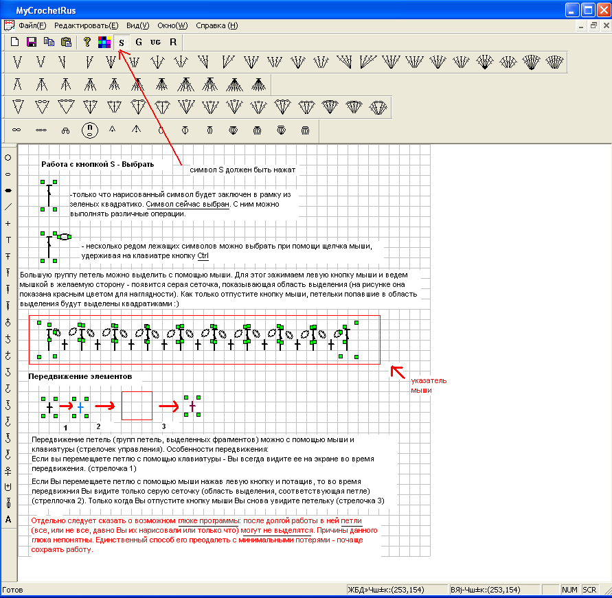Click the red label 'указатель мыши'

tap(429, 385)
